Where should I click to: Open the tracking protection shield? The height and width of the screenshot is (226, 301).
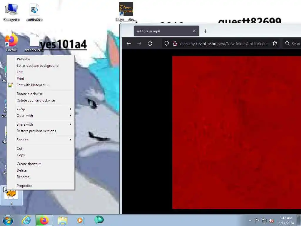[167, 44]
